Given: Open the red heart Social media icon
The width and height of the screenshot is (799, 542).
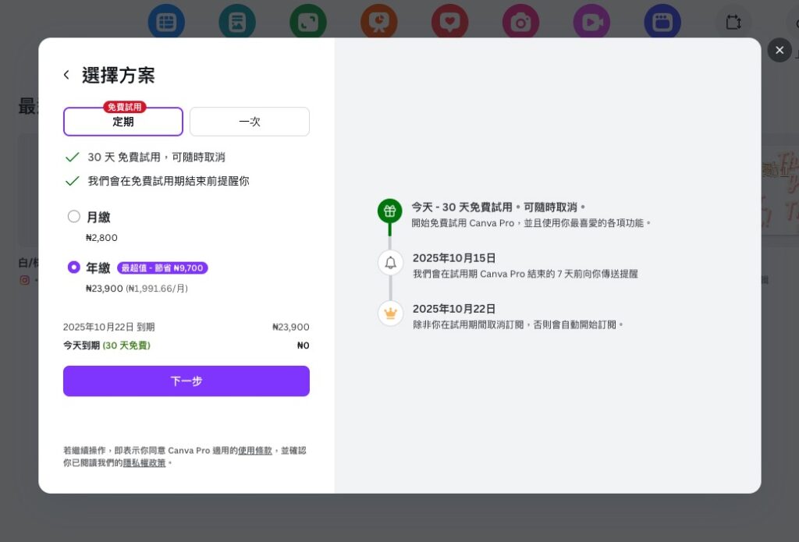Looking at the screenshot, I should tap(449, 22).
